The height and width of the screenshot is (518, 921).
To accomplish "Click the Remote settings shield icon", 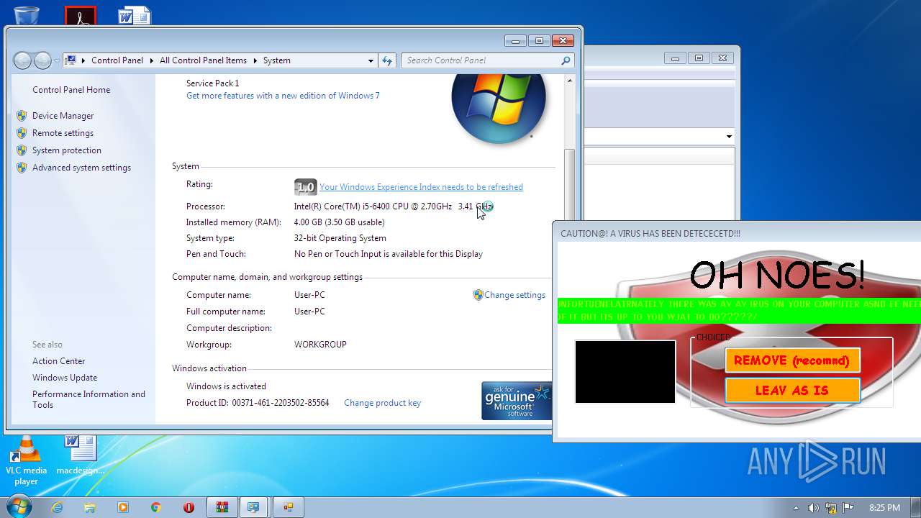I will coord(22,133).
